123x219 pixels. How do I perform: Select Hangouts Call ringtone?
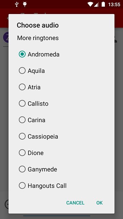[x=22, y=185]
